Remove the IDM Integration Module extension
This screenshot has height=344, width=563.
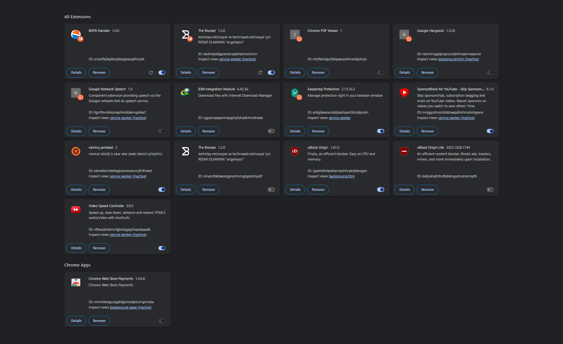(x=208, y=131)
